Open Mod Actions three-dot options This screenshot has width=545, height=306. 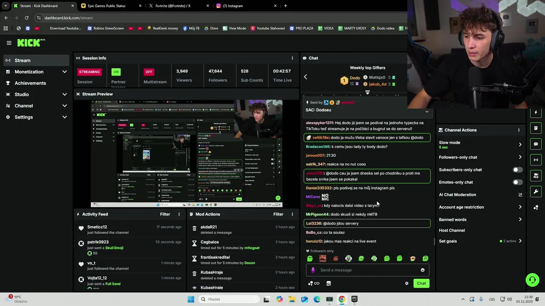coord(292,214)
